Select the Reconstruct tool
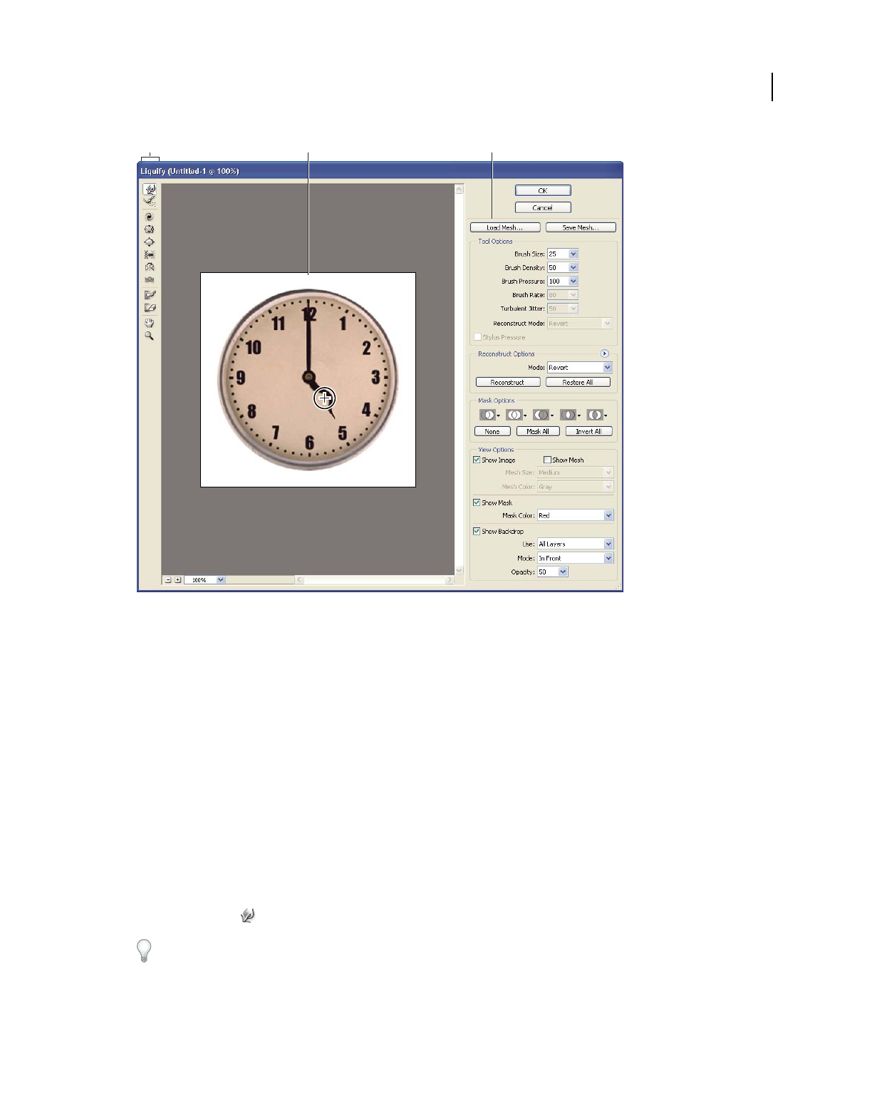 [150, 202]
